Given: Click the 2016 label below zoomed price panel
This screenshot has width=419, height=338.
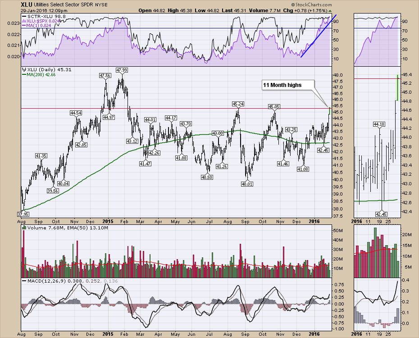Looking at the screenshot, I should click(x=357, y=222).
